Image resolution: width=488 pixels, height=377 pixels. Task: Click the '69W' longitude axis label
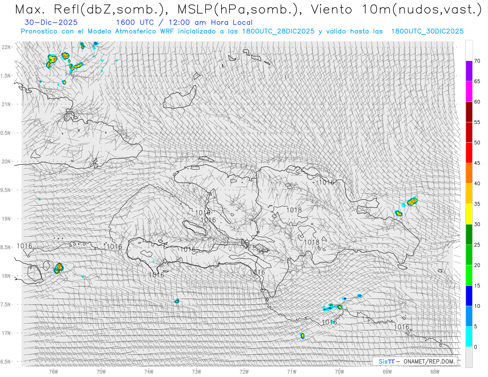point(387,371)
